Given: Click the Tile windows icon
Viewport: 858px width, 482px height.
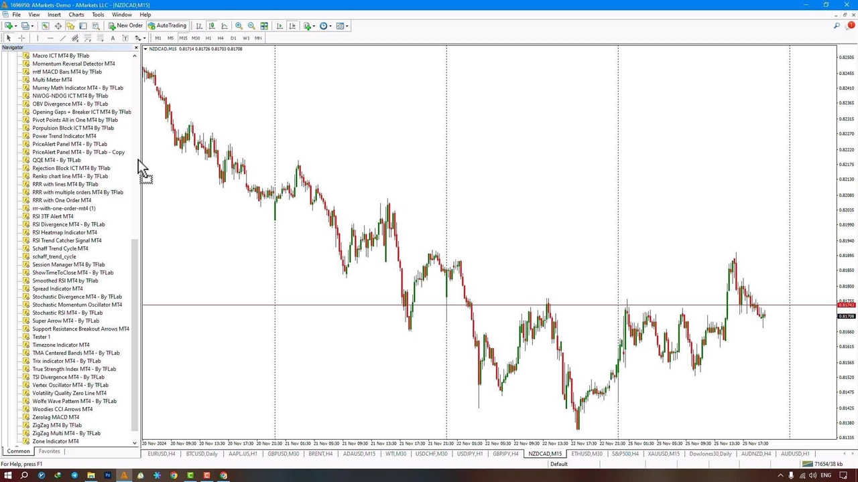Looking at the screenshot, I should pyautogui.click(x=264, y=26).
